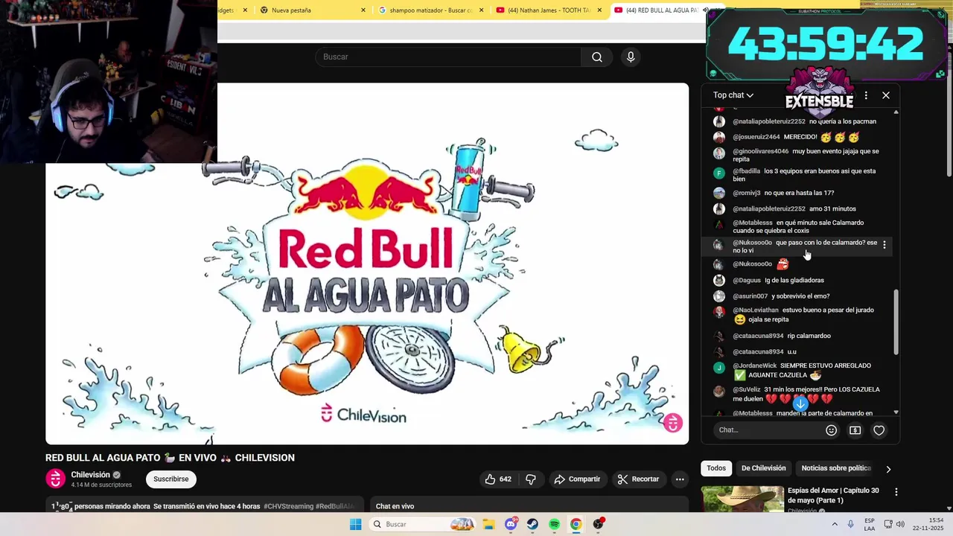Close the Nueva pestaña tab
The image size is (953, 536).
pyautogui.click(x=363, y=10)
